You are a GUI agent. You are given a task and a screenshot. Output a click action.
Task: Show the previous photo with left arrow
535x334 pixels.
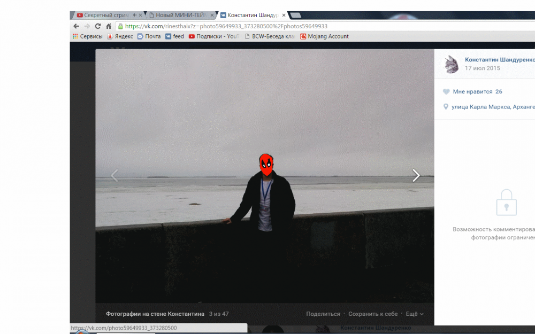(x=114, y=176)
